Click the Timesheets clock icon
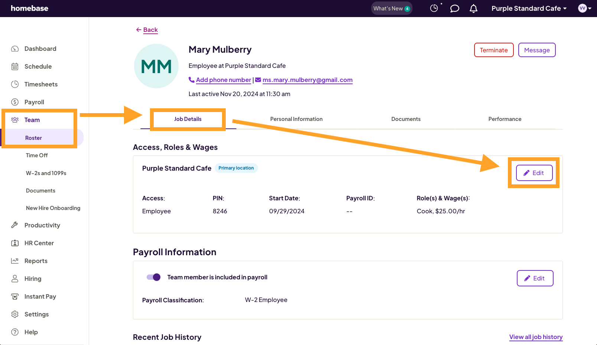597x345 pixels. tap(15, 84)
